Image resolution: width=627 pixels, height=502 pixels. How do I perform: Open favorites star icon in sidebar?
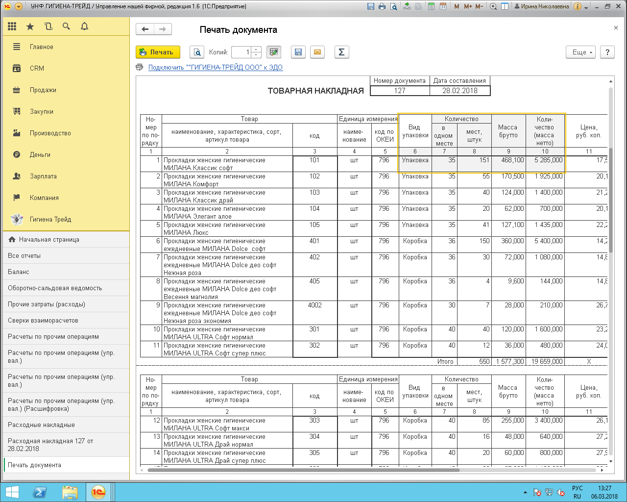30,26
